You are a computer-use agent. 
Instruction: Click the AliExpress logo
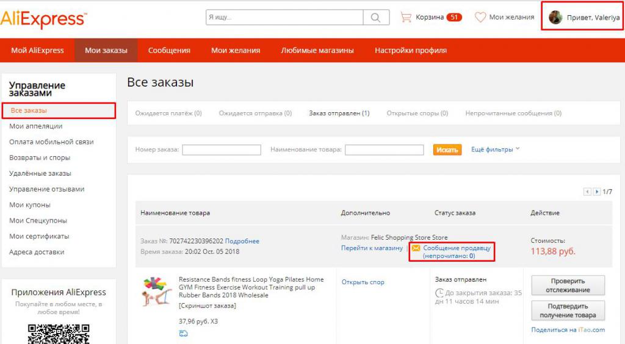[43, 18]
